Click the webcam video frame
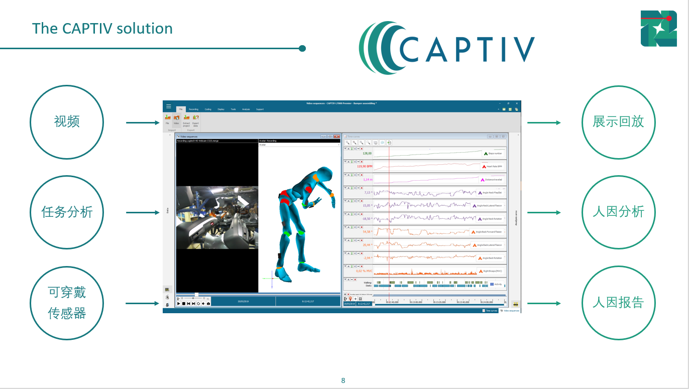The image size is (689, 389). 217,218
